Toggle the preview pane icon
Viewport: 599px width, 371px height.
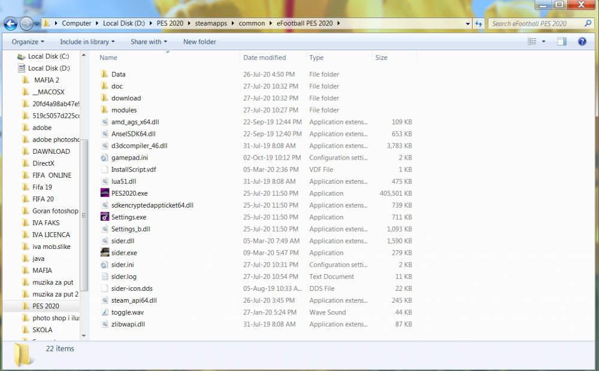[x=562, y=42]
